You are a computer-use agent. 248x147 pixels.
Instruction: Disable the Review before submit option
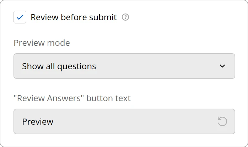tap(20, 17)
